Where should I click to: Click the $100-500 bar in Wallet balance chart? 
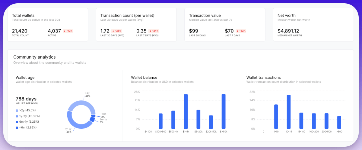160,121
